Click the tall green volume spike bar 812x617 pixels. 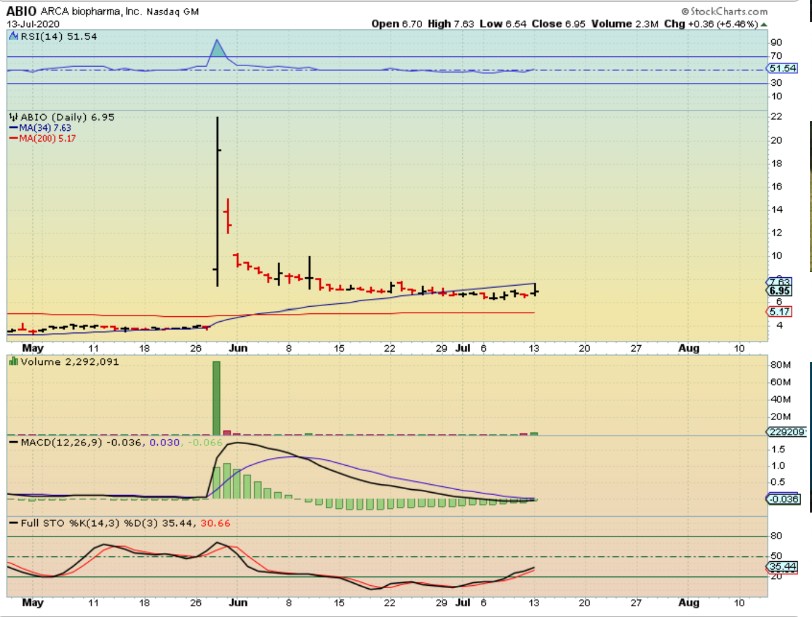click(216, 397)
